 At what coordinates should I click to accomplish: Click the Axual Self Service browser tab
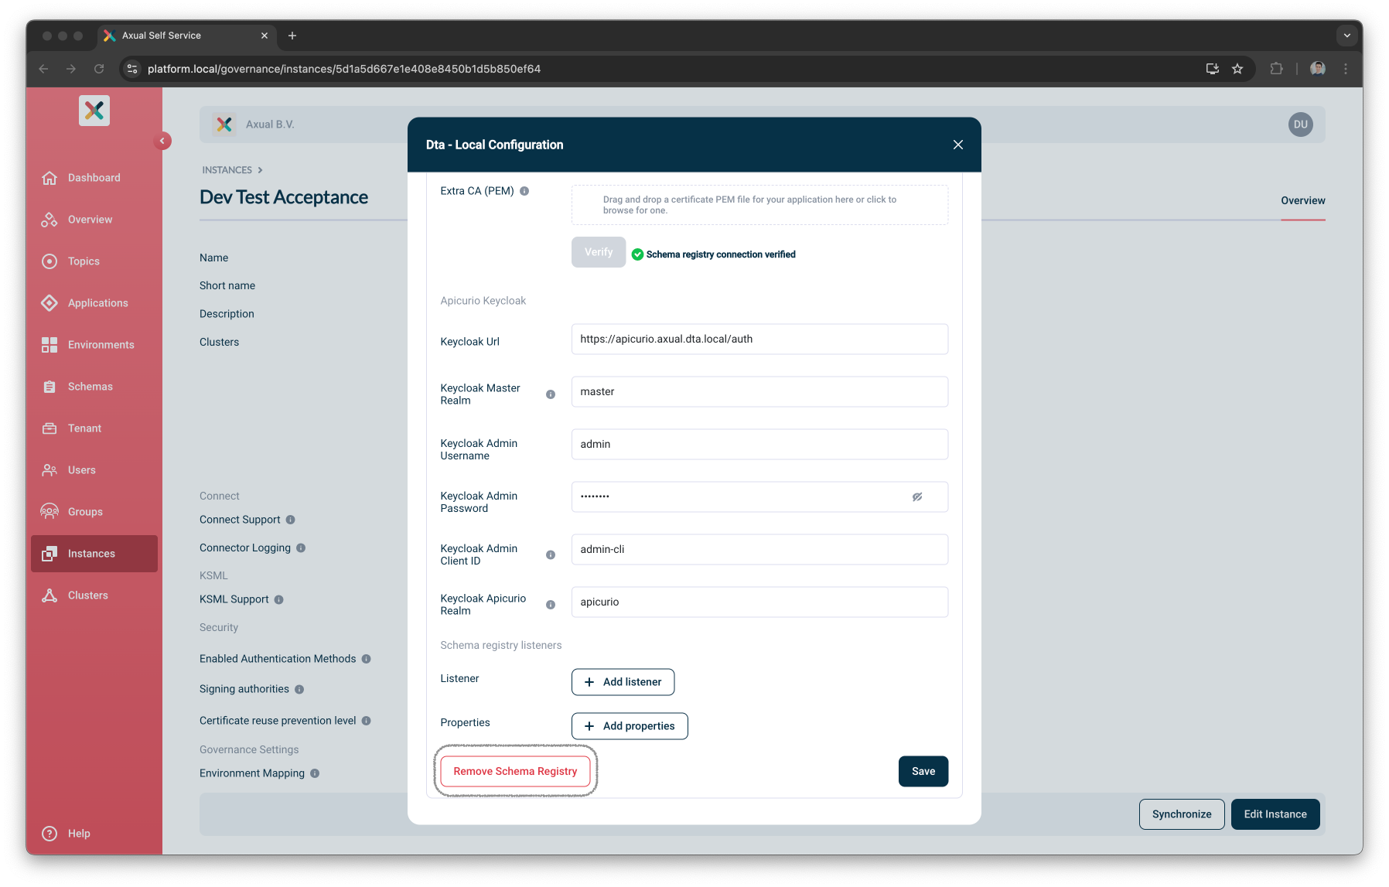(186, 36)
